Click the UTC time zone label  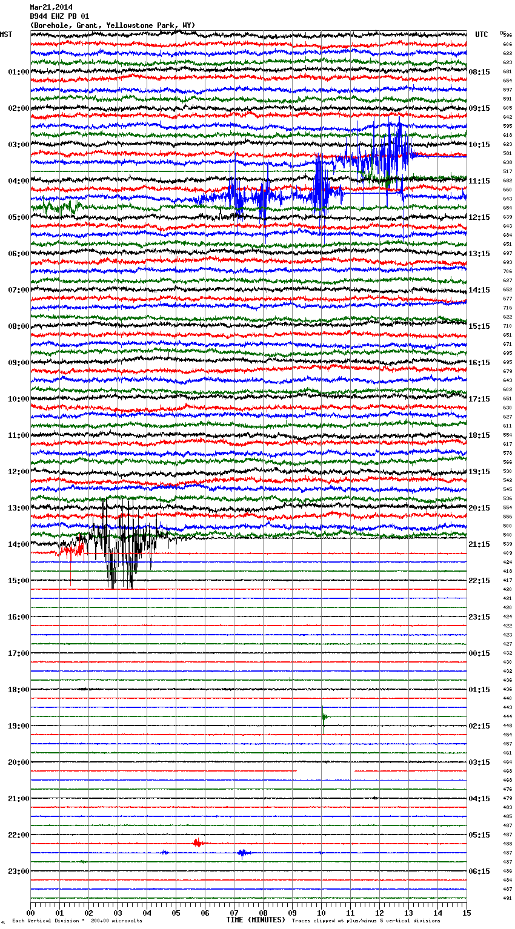pyautogui.click(x=482, y=35)
